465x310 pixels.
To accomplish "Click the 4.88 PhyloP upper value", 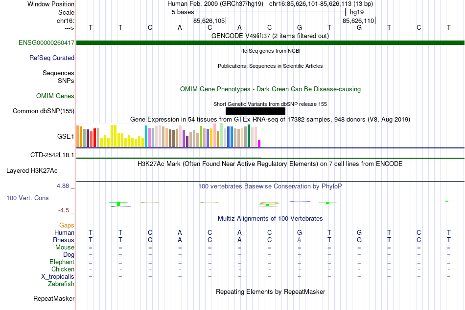I will coord(63,186).
